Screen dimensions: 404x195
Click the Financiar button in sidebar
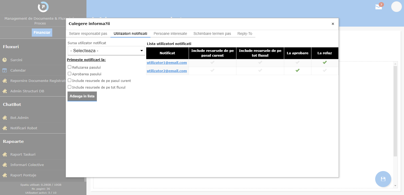pyautogui.click(x=42, y=32)
